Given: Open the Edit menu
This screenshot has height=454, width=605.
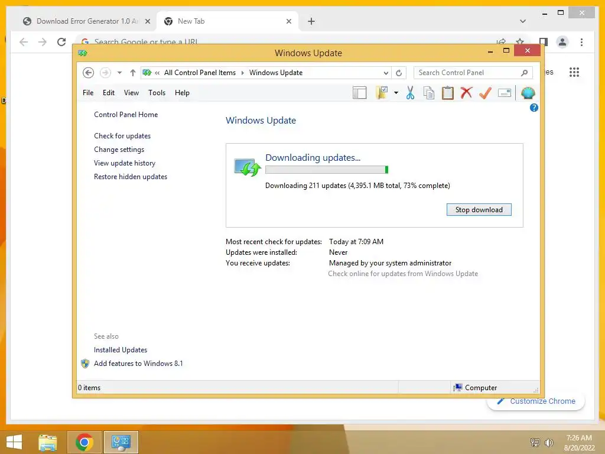Looking at the screenshot, I should click(109, 93).
